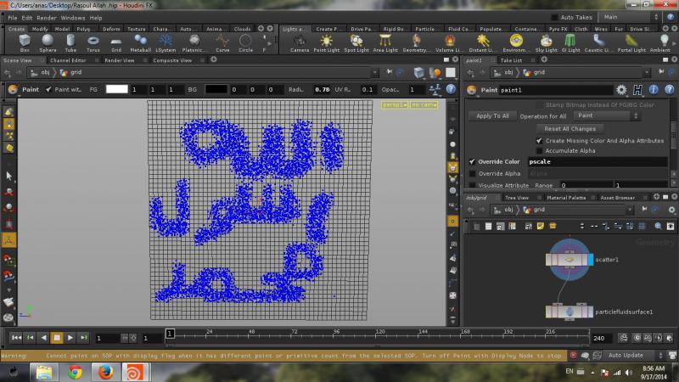The width and height of the screenshot is (679, 382).
Task: Create a Box from the shelf
Action: (25, 43)
